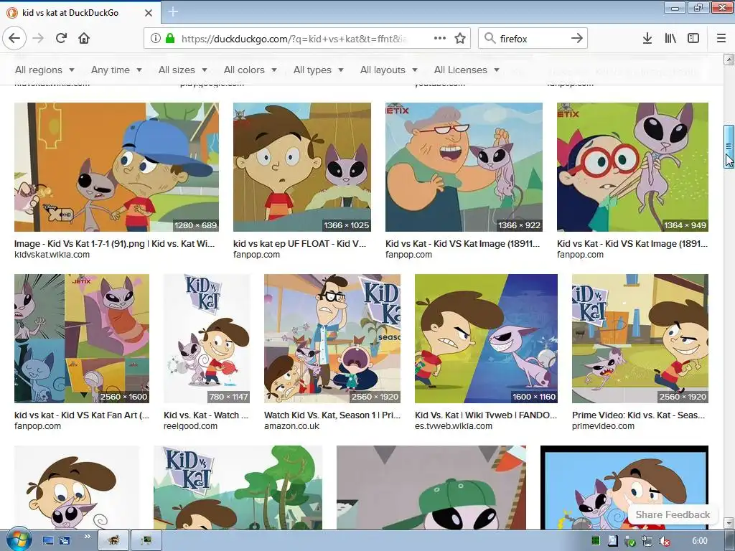Click the Kid vs. Kat - Watch title
The width and height of the screenshot is (735, 551).
point(206,415)
